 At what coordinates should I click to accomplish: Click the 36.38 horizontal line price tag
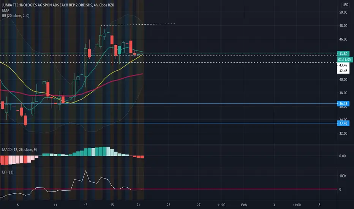click(343, 104)
